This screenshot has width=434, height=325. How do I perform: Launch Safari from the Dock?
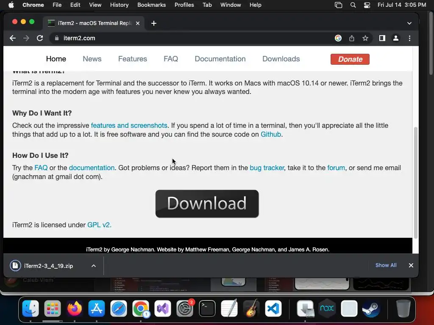pyautogui.click(x=119, y=308)
